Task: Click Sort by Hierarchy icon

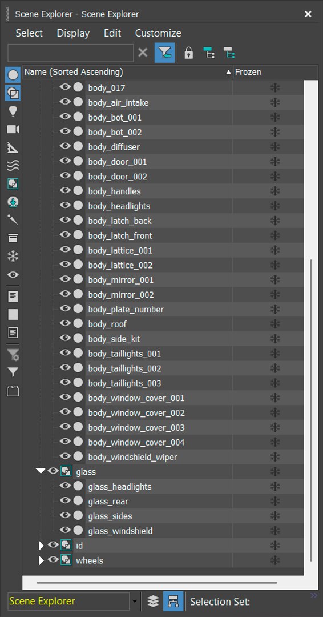Action: (173, 601)
